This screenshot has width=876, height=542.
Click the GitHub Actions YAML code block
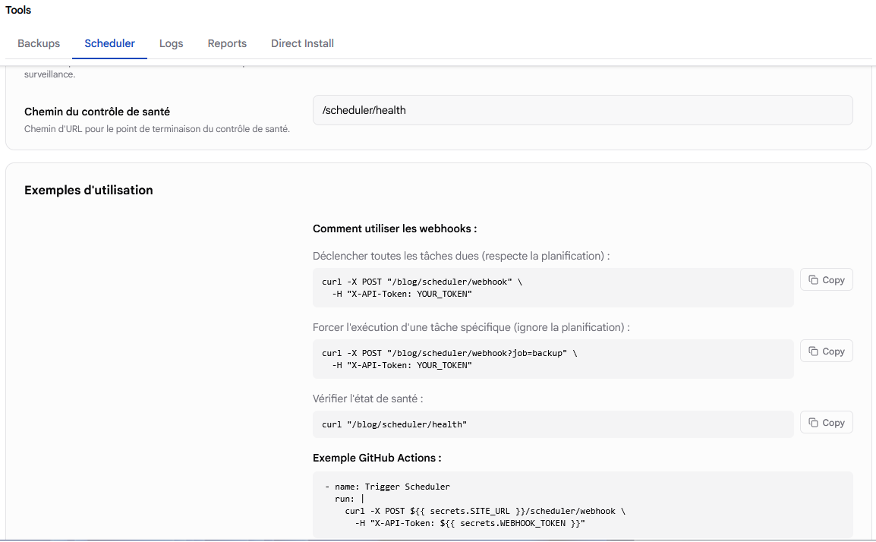click(583, 505)
